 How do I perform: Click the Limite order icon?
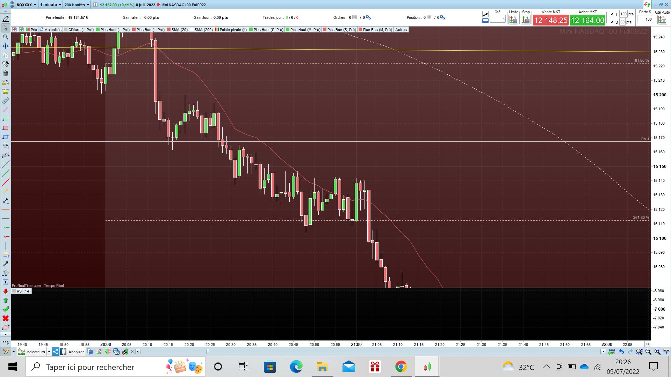coord(513,20)
